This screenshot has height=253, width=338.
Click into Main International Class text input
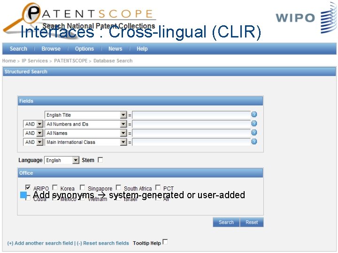tap(191, 142)
